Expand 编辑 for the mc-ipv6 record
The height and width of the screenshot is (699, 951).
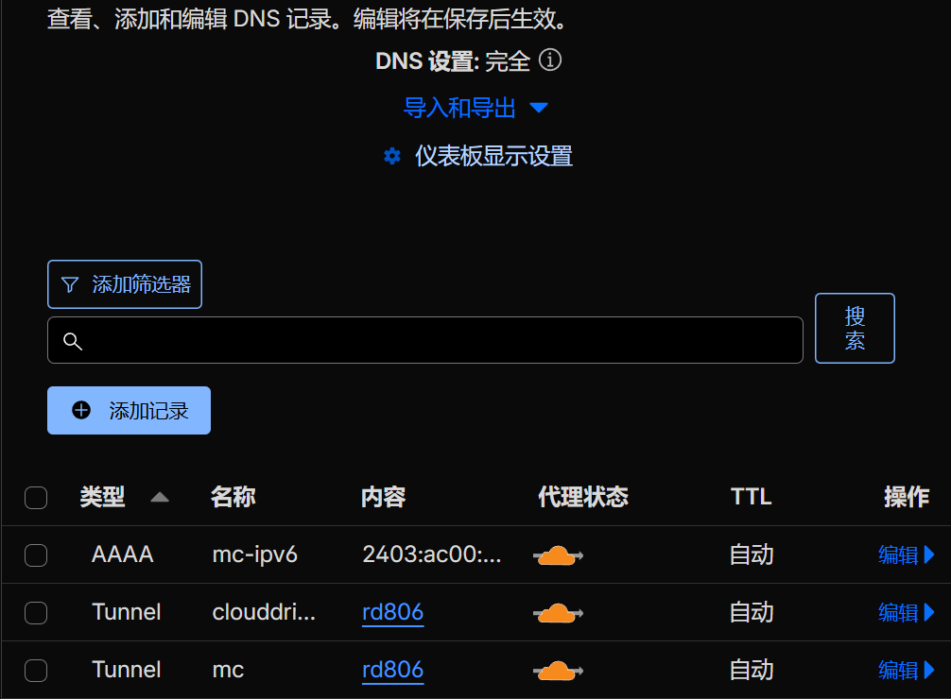click(x=907, y=554)
